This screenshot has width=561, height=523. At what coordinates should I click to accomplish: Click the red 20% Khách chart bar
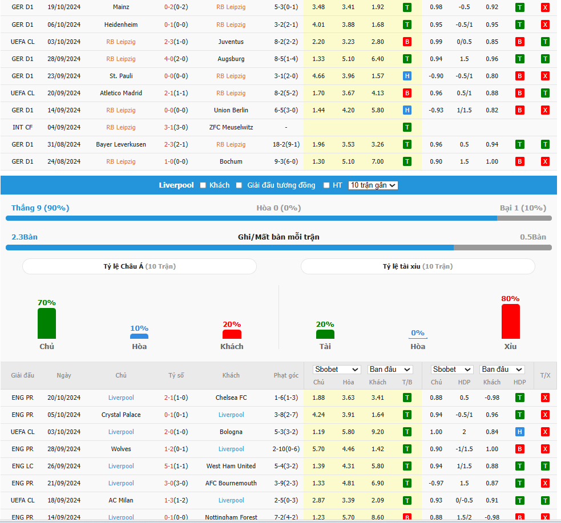(232, 334)
